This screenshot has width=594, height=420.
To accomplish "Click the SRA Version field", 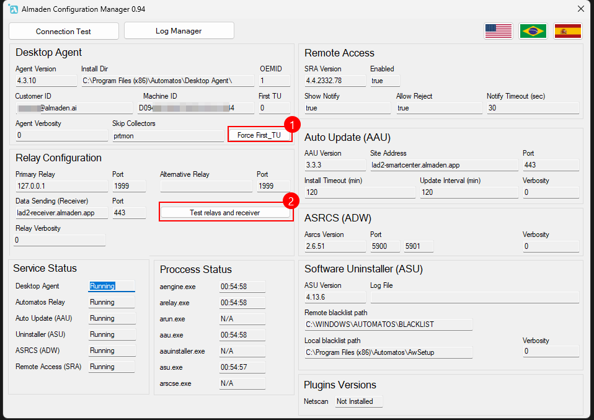I will (335, 81).
